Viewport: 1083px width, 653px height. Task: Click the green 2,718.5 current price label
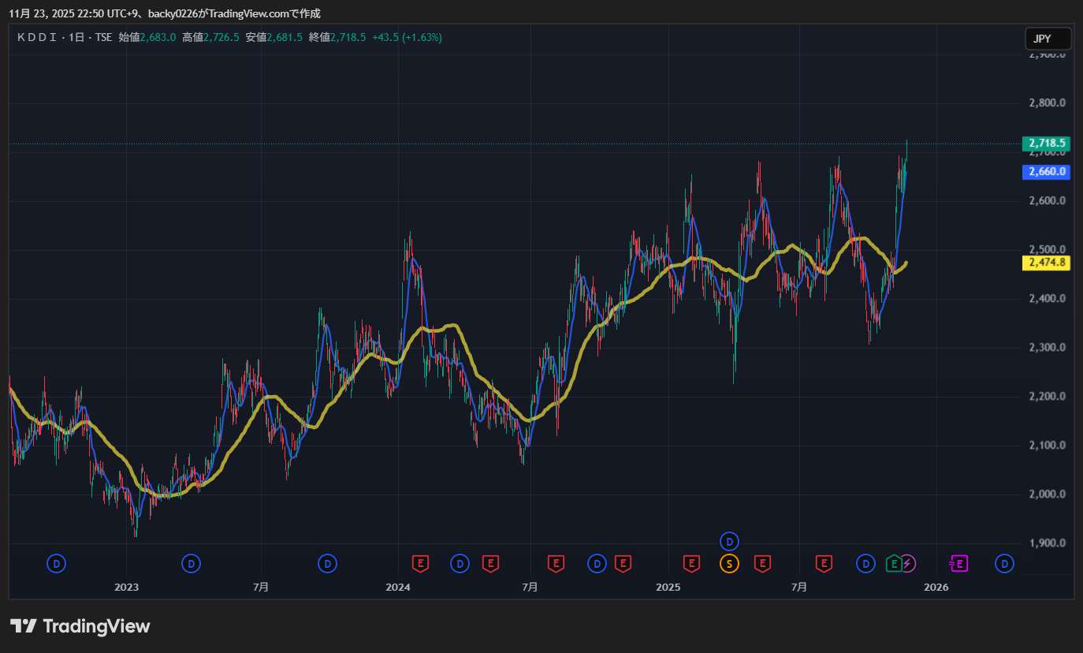tap(1046, 144)
